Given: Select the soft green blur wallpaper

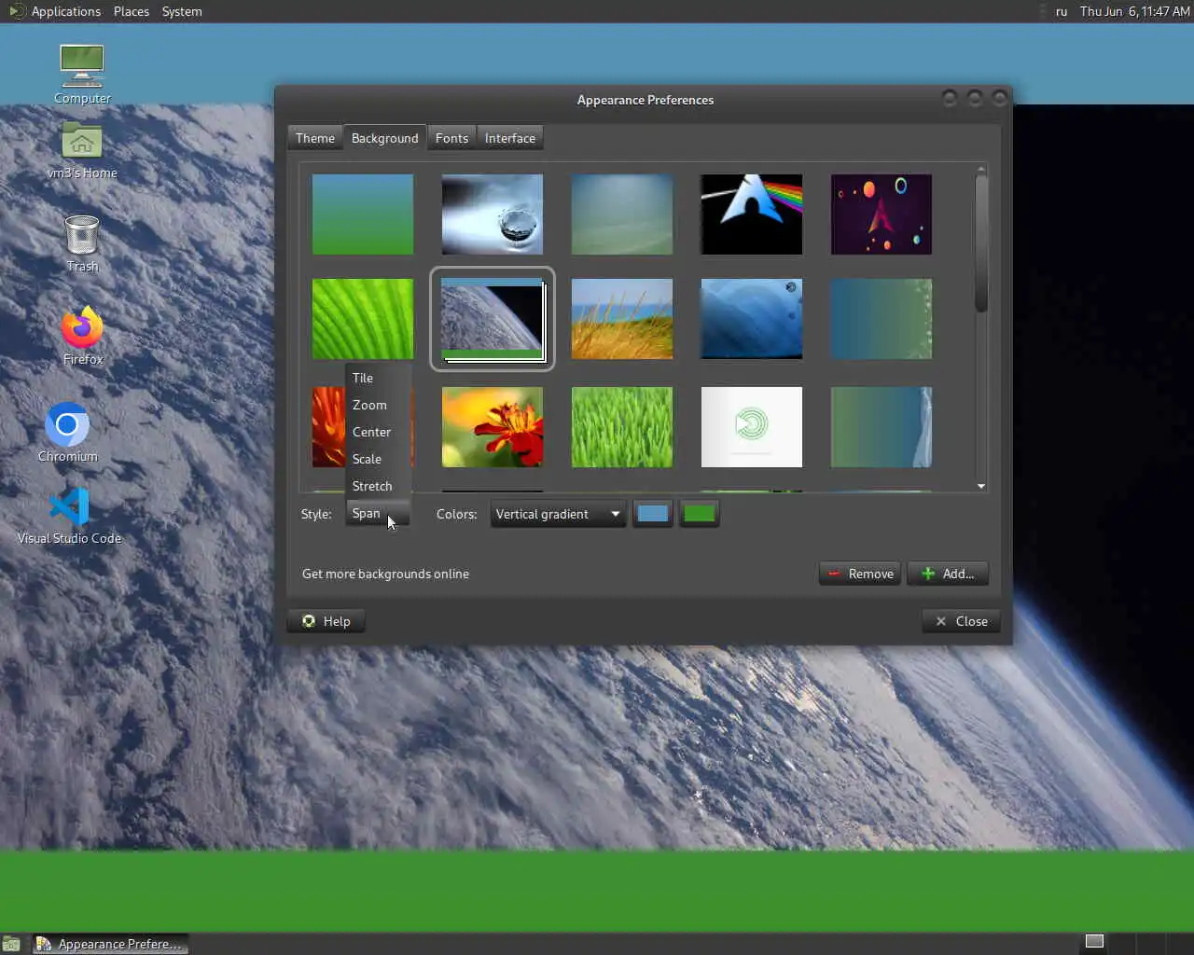Looking at the screenshot, I should pos(622,215).
